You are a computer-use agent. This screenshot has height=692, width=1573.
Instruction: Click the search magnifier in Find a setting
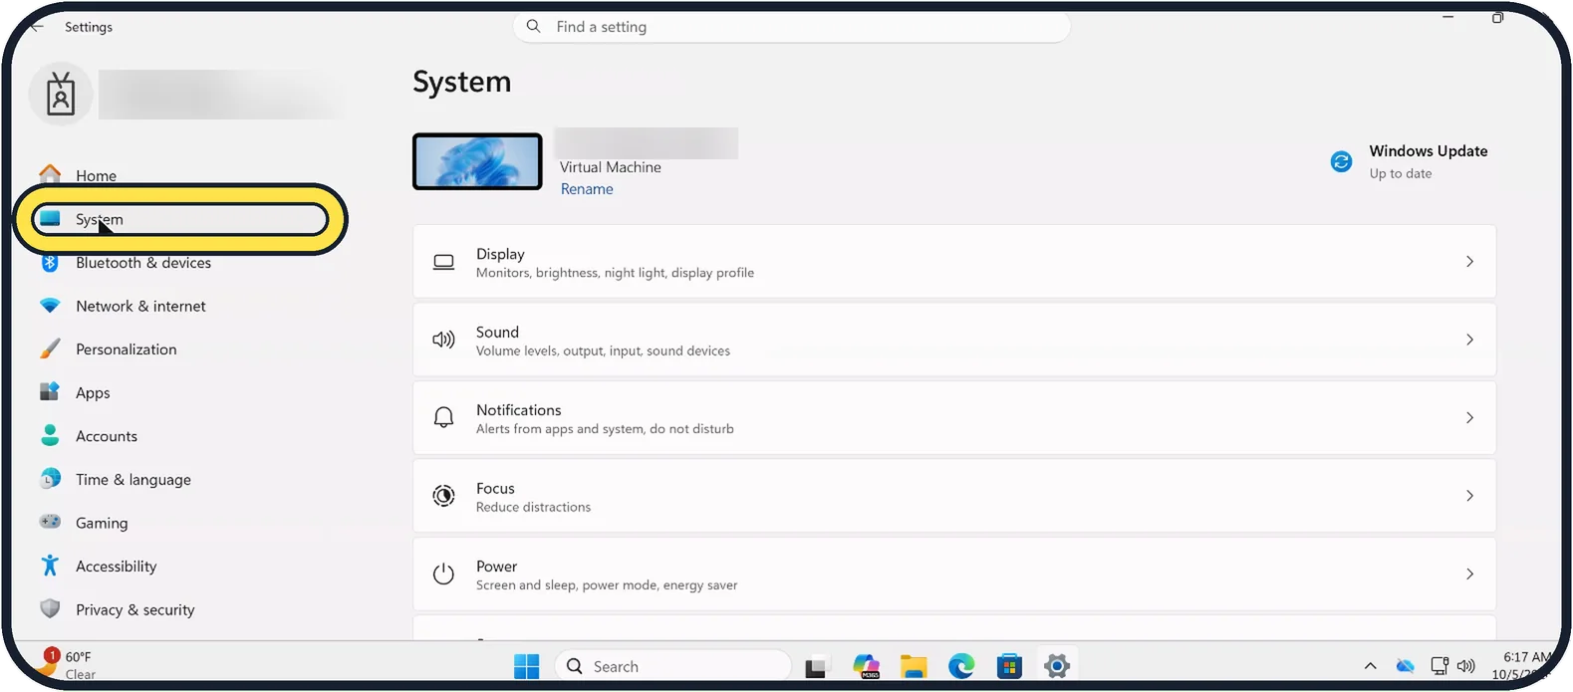(534, 26)
